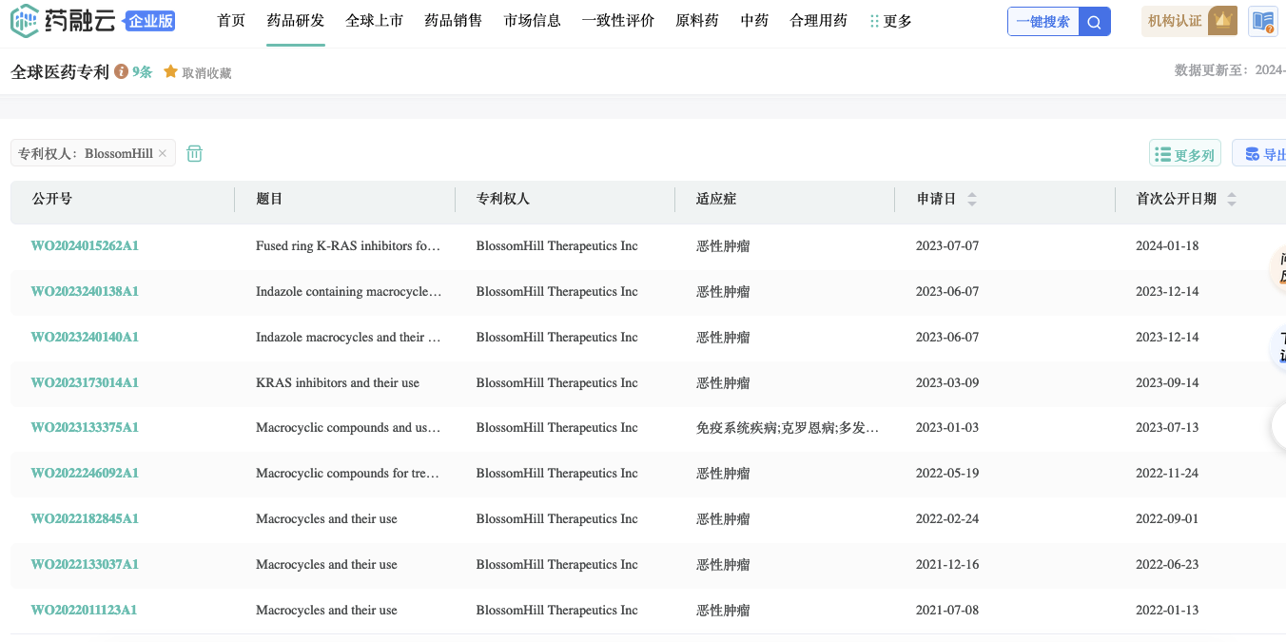
Task: Open the 首页 tab
Action: [x=231, y=21]
